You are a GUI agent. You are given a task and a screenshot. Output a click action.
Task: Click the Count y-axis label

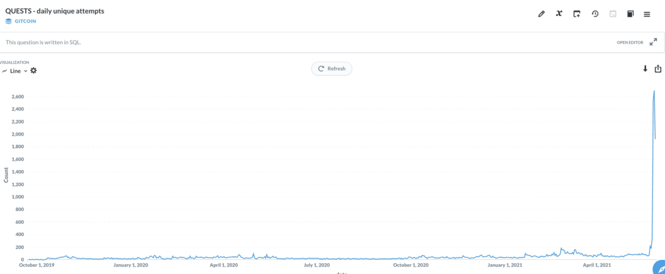[x=6, y=175]
